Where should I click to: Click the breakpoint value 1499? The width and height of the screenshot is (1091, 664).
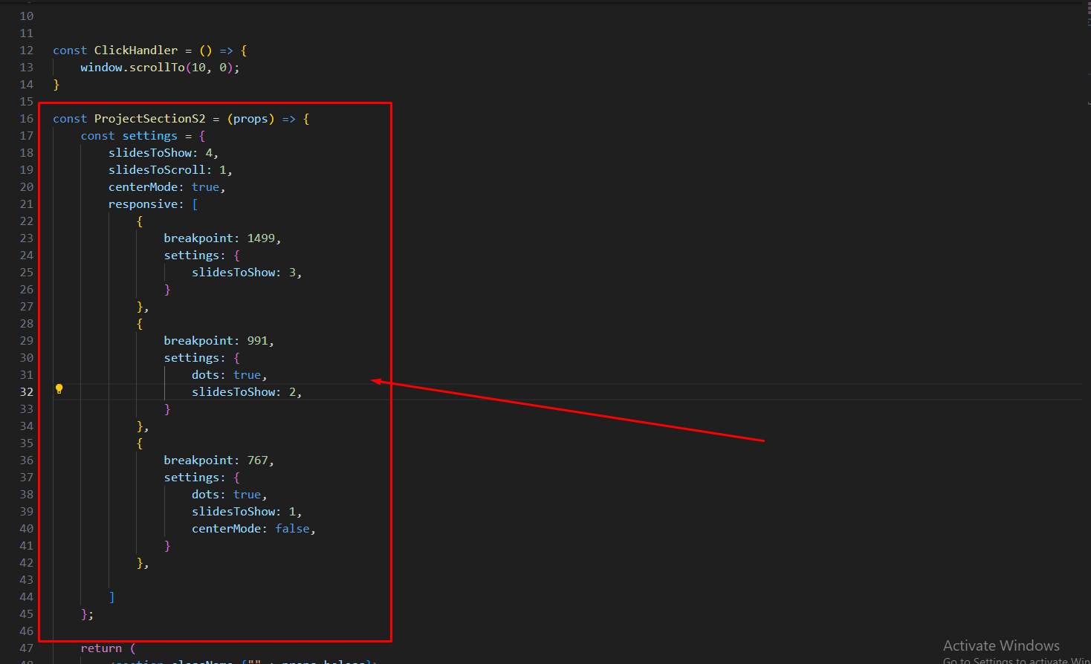(x=261, y=238)
